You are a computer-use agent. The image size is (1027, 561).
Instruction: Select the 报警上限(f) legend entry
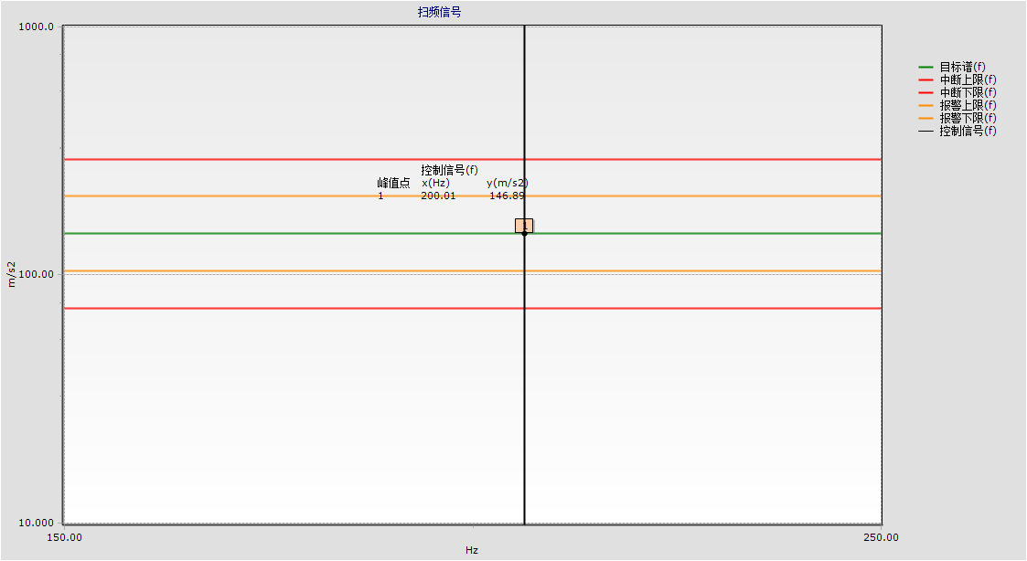coord(968,105)
